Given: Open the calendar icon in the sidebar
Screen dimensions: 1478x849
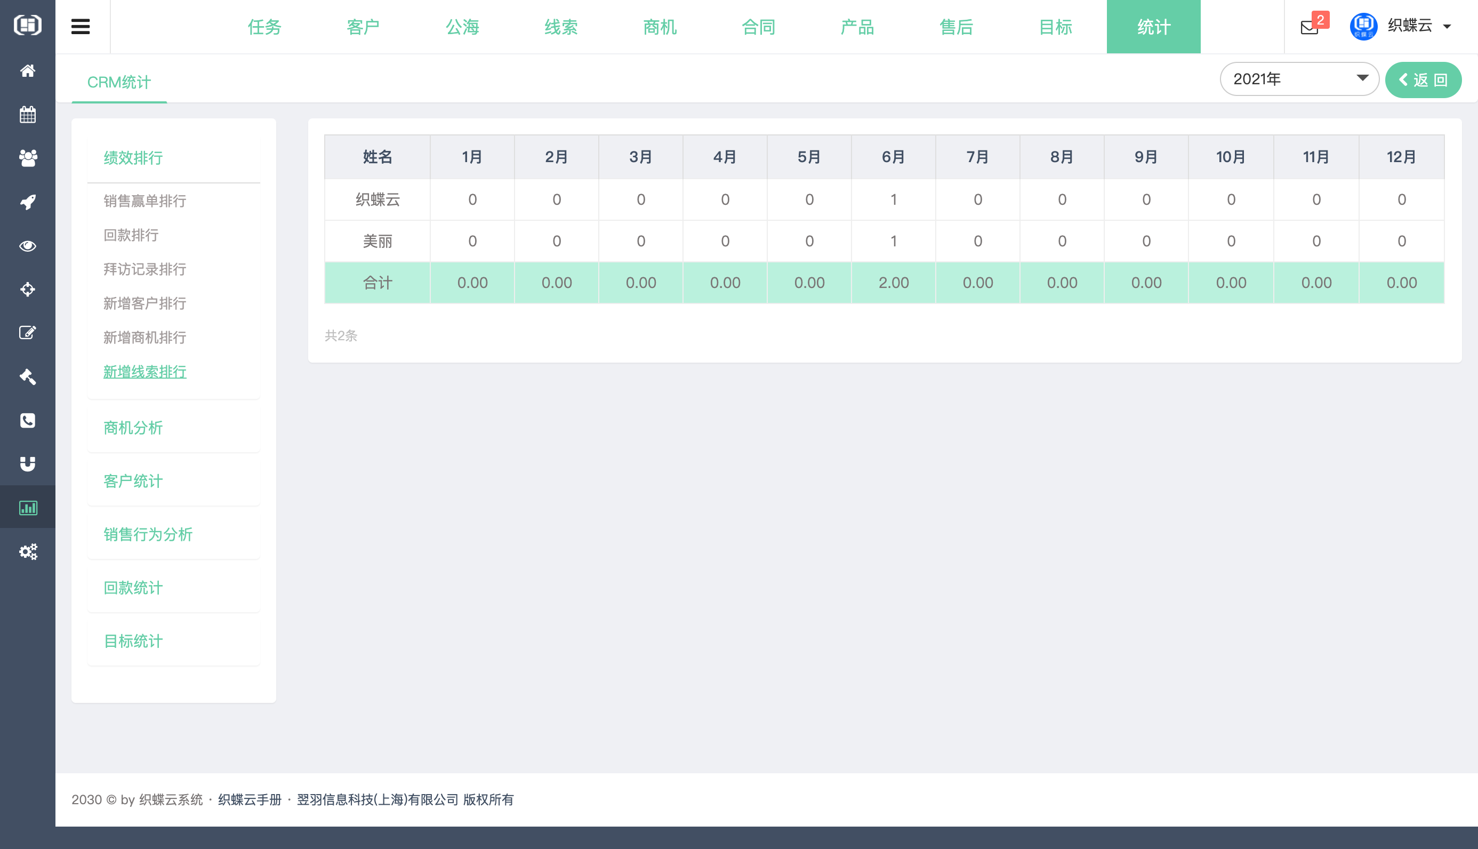Looking at the screenshot, I should 27,114.
